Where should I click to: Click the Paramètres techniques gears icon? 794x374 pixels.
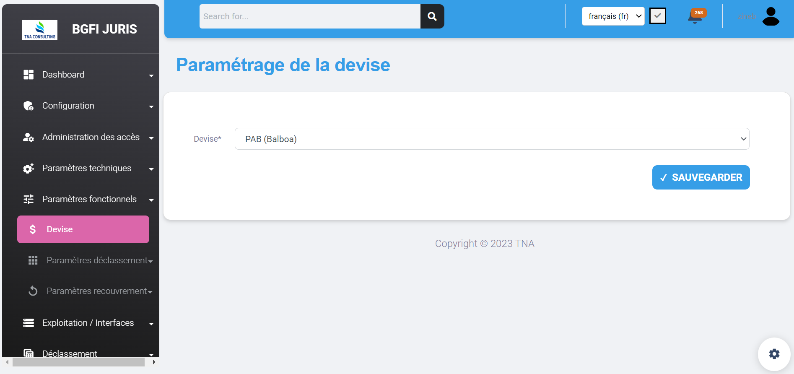tap(29, 169)
